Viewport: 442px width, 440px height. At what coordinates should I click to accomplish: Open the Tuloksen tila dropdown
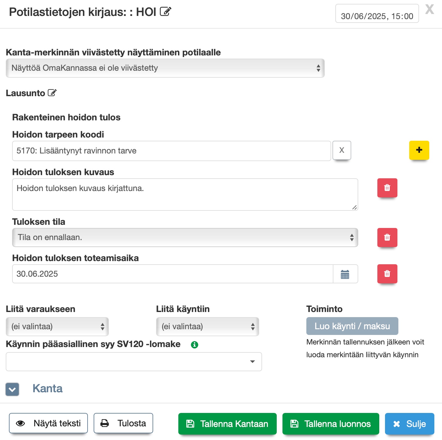(x=185, y=238)
